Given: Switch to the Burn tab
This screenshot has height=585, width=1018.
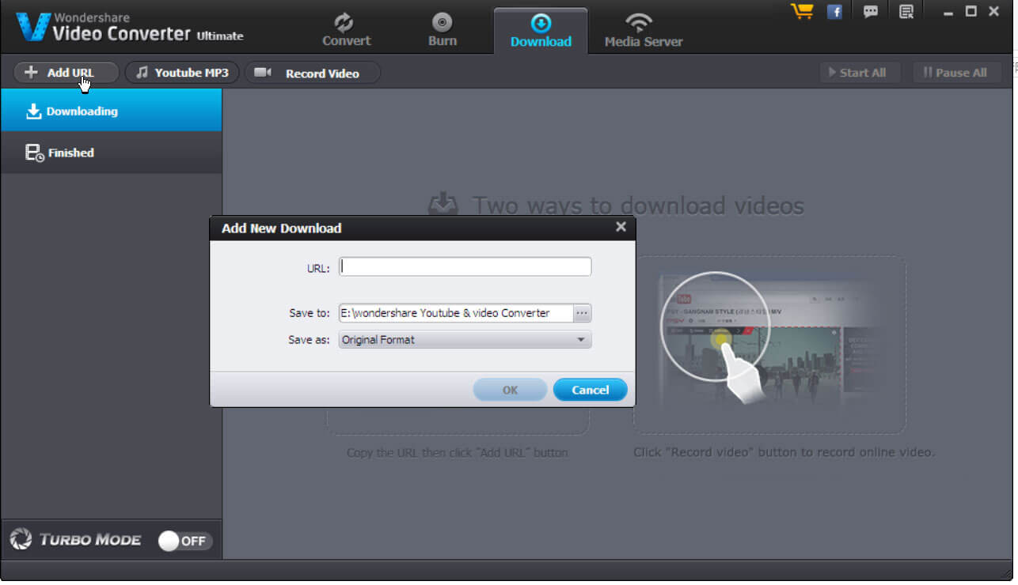Looking at the screenshot, I should tap(443, 30).
